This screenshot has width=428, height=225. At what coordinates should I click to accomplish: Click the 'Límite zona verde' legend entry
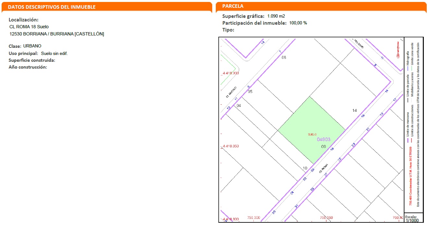tap(412, 55)
